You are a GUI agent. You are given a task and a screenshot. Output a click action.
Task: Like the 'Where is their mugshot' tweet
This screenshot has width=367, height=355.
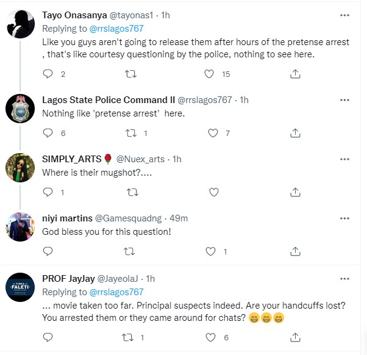pyautogui.click(x=213, y=192)
